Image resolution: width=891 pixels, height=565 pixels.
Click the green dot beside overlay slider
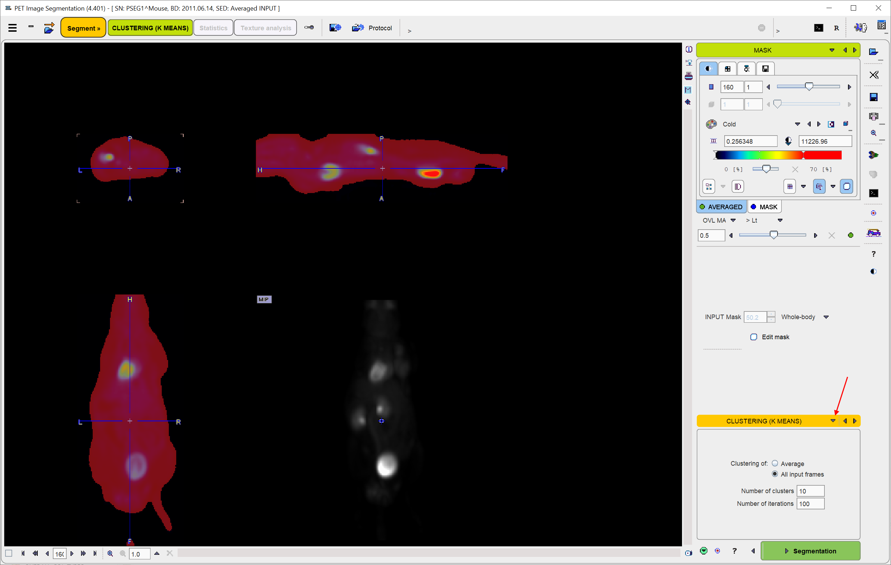[850, 236]
